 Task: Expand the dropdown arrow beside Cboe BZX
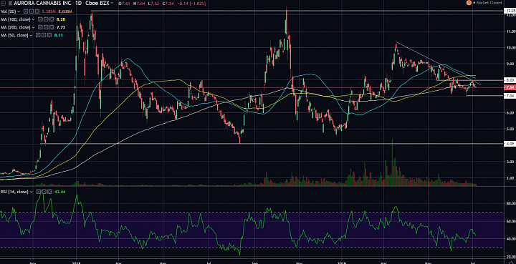[x=112, y=3]
